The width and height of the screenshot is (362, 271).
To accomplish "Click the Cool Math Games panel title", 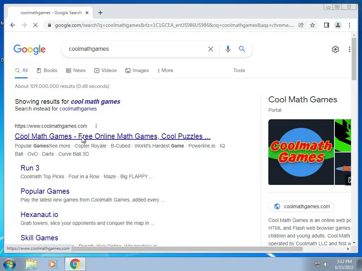I will (x=303, y=100).
